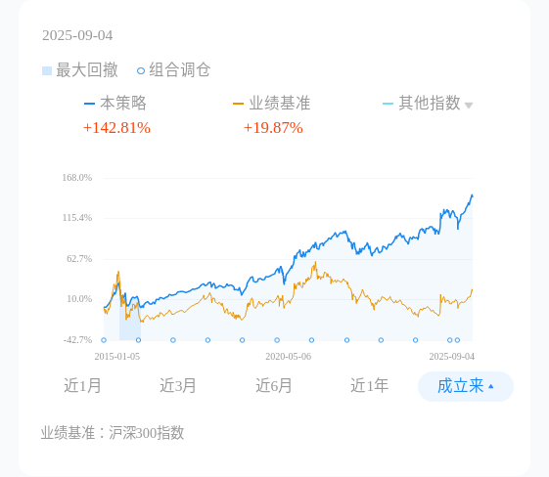Open the 其他指数 index selector

tap(430, 104)
